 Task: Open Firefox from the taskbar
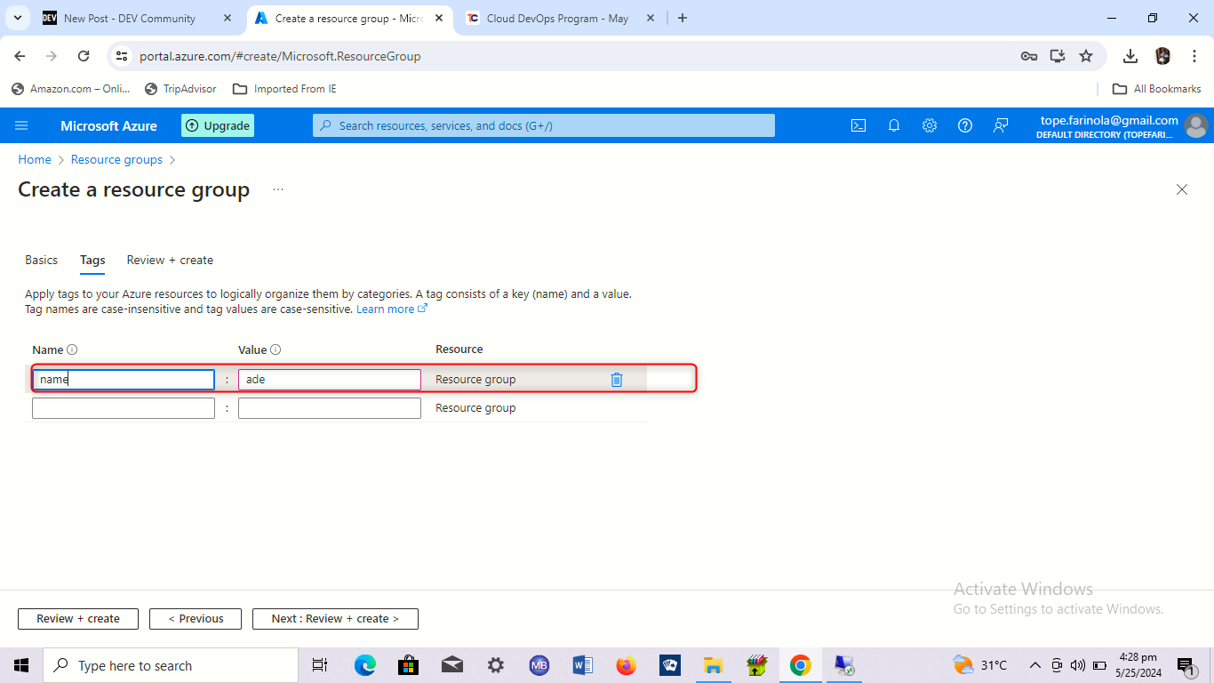(x=627, y=665)
